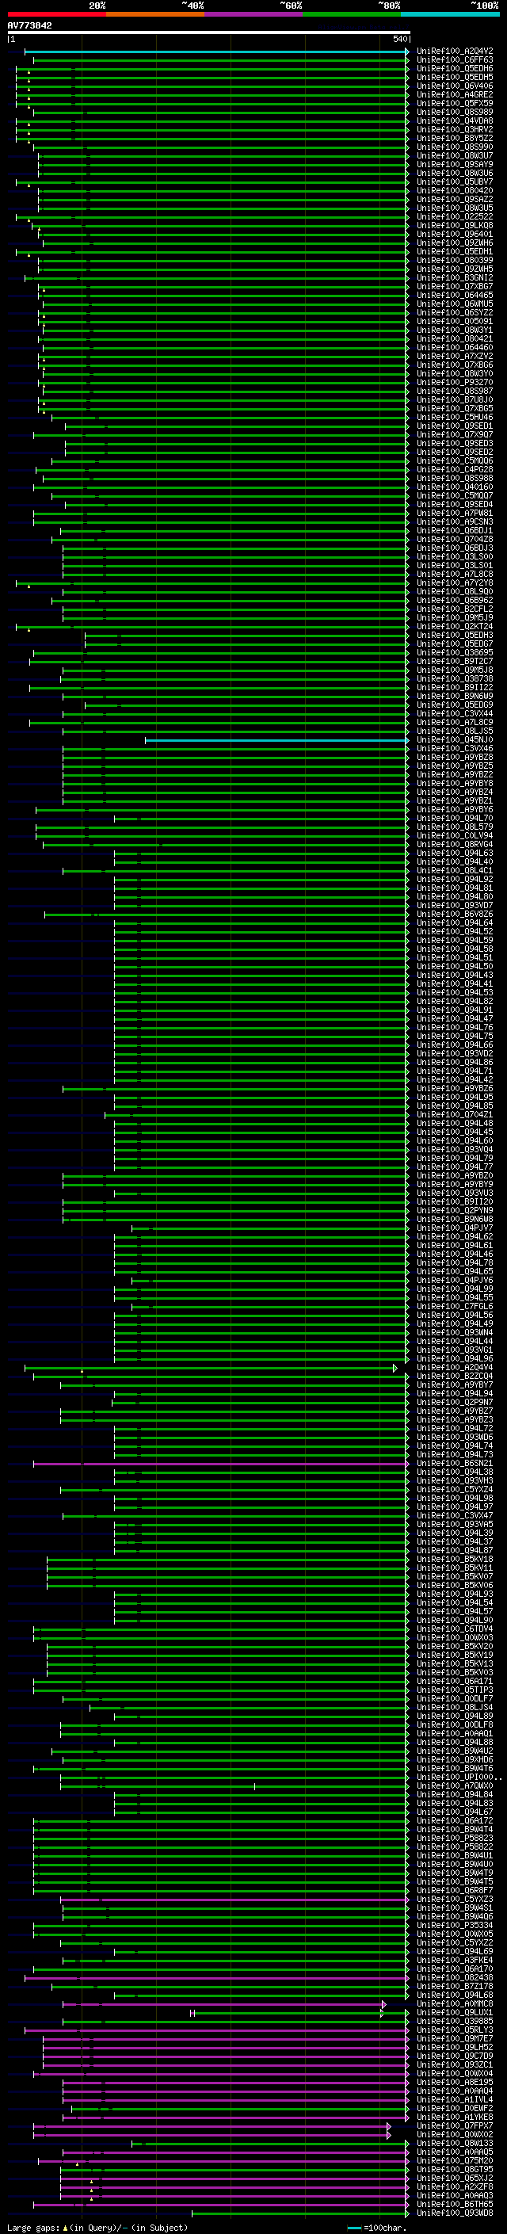Click the red 20% identity legend bar
507x2234 pixels.
click(56, 14)
